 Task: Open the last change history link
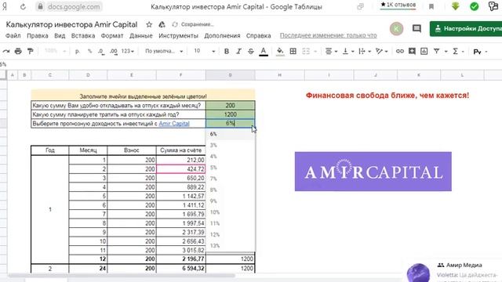[x=328, y=35]
